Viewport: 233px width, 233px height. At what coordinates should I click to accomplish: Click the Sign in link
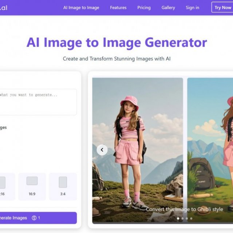coord(193,8)
